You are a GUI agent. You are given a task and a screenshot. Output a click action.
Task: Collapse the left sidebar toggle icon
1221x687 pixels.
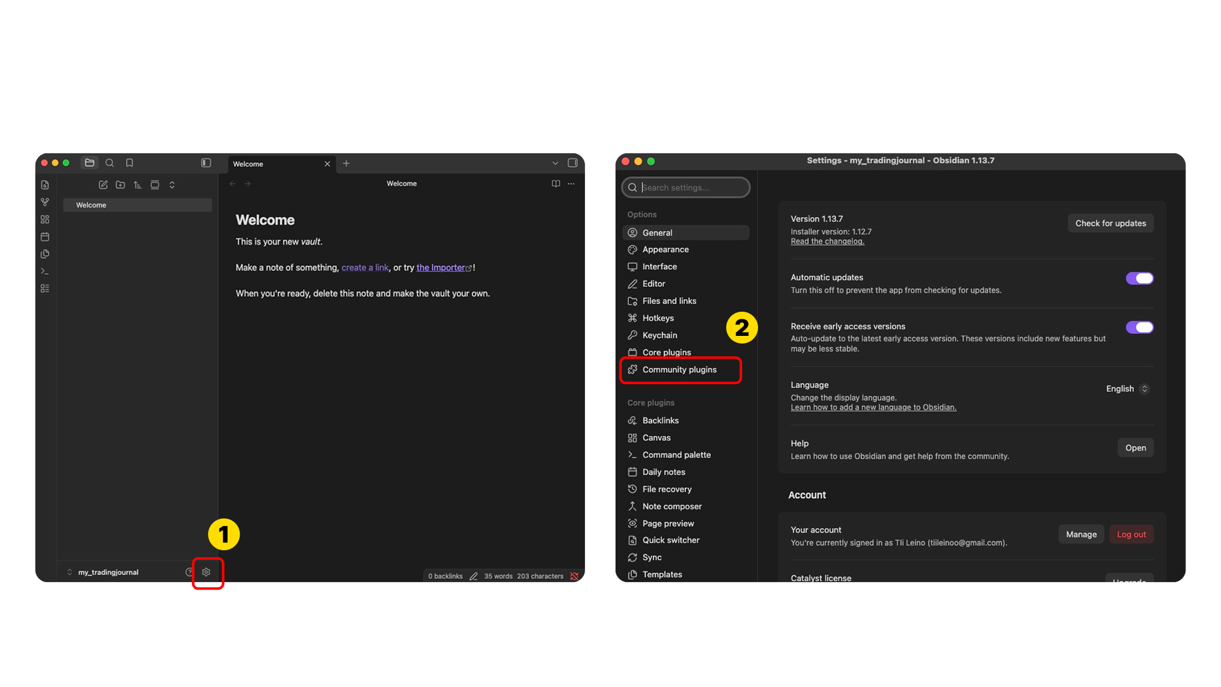tap(206, 163)
